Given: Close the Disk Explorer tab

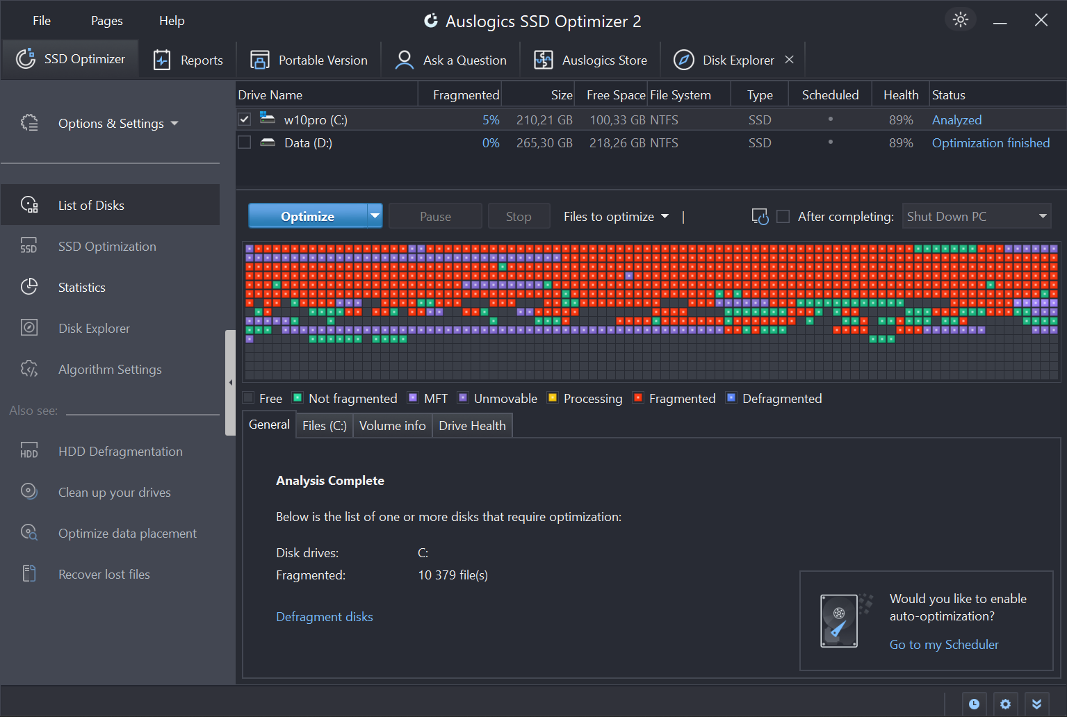Looking at the screenshot, I should (x=789, y=60).
